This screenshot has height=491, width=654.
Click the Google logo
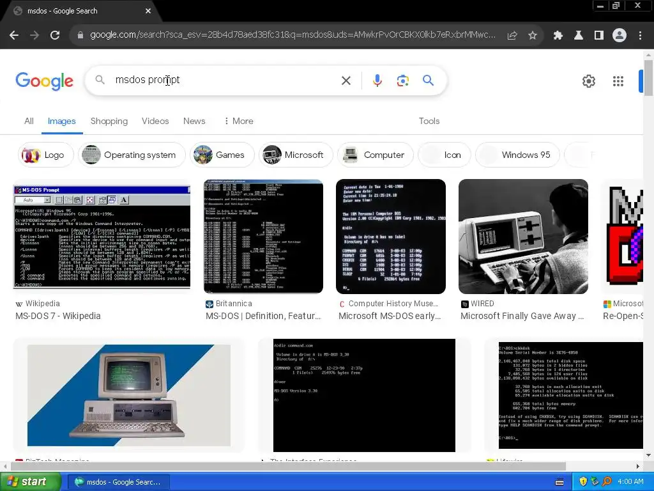45,81
